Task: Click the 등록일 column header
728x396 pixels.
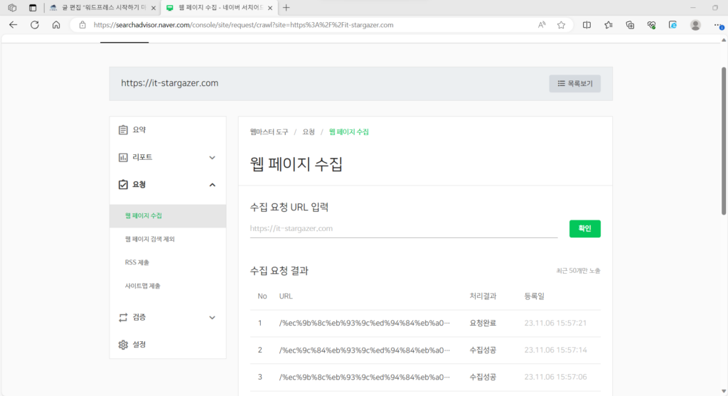Action: point(535,296)
